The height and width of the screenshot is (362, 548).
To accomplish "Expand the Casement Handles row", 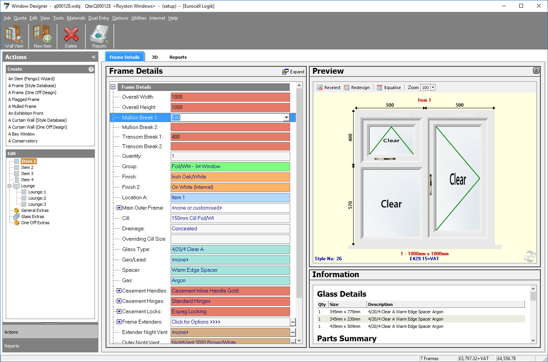I will coord(119,291).
